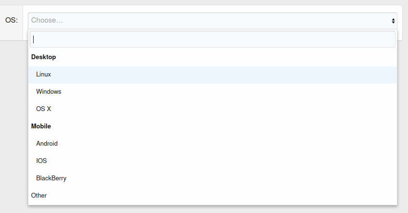Click the 'OS:' field label
The height and width of the screenshot is (213, 408).
(11, 20)
